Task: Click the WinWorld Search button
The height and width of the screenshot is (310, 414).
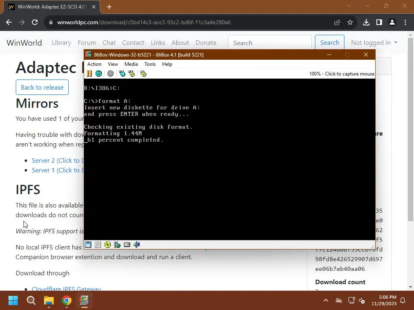Action: [x=330, y=42]
